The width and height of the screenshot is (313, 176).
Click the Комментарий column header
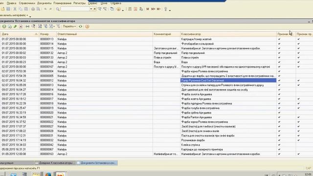pos(166,34)
